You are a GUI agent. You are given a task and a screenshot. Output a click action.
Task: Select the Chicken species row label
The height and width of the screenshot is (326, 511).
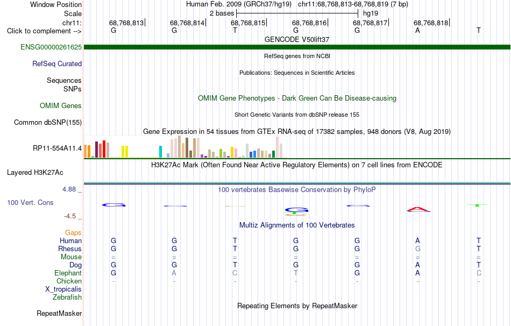(69, 281)
